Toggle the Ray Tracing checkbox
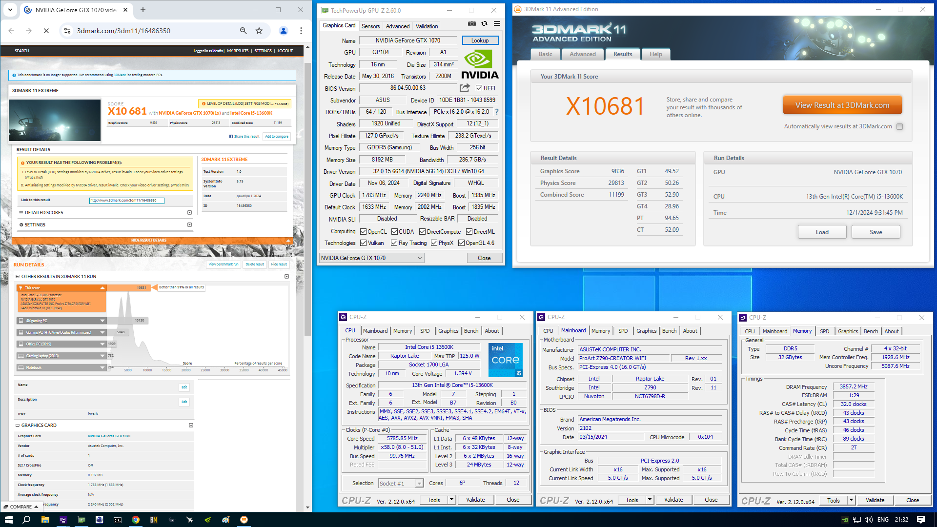Viewport: 937px width, 527px height. 394,243
